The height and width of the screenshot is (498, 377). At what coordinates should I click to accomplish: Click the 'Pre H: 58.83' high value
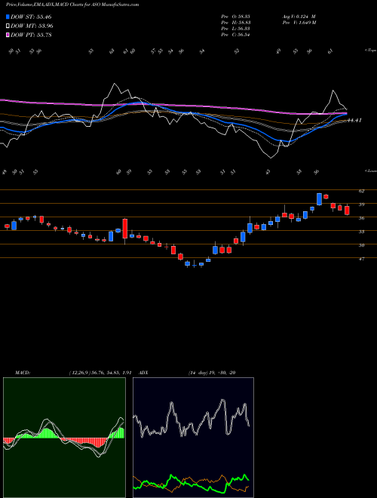(x=236, y=23)
